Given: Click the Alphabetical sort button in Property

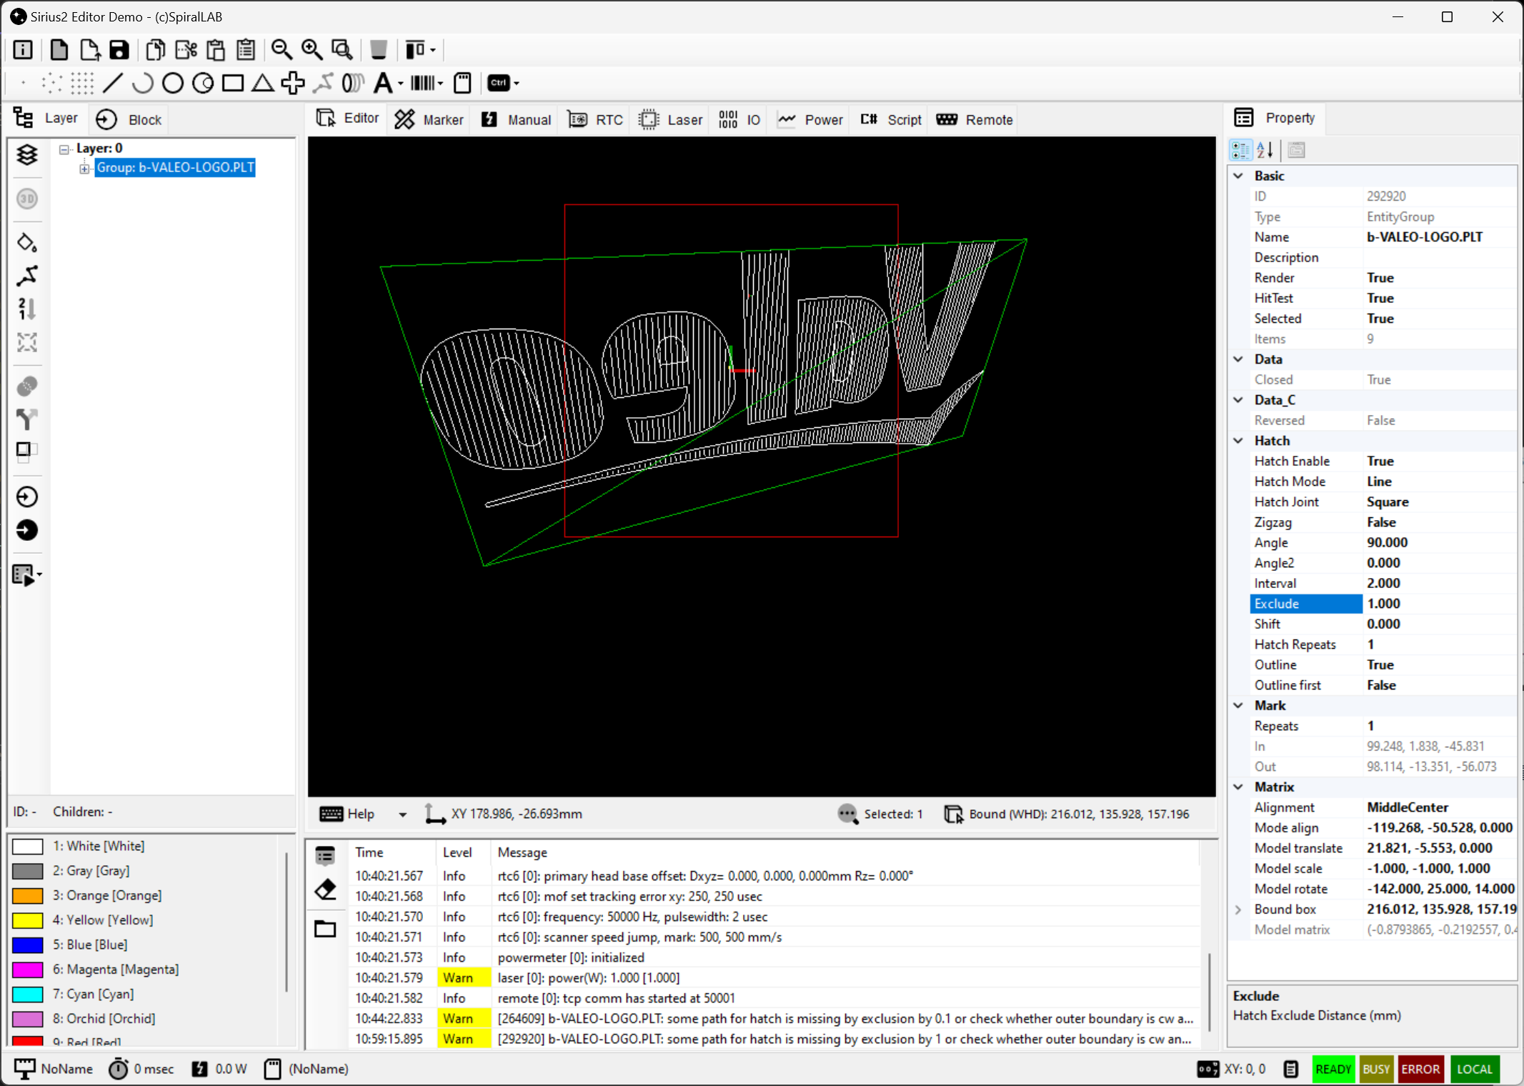Looking at the screenshot, I should click(x=1265, y=150).
